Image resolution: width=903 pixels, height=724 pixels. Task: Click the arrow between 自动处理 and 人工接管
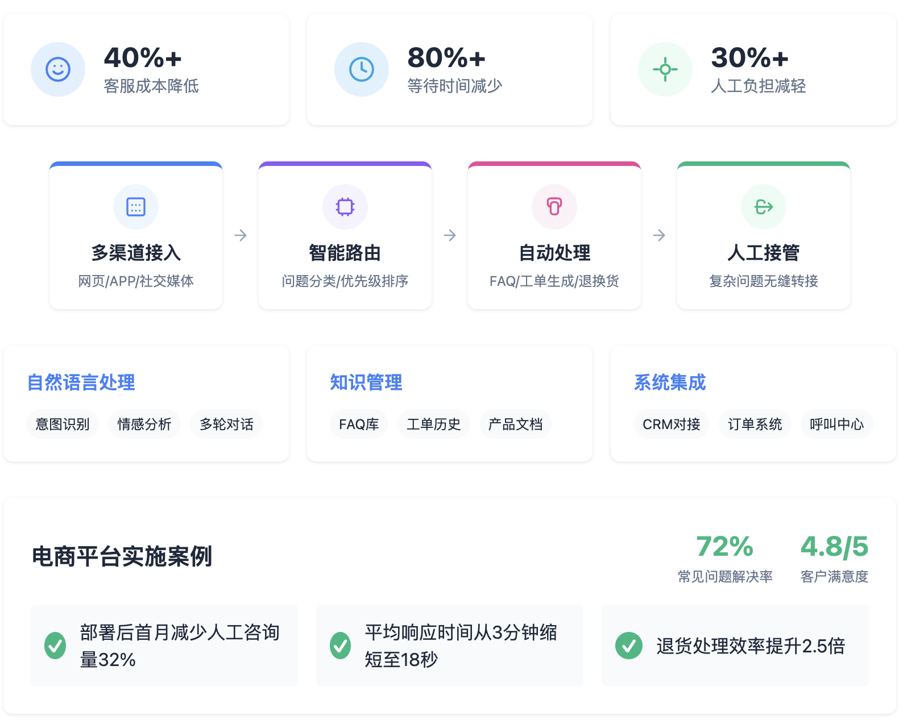(659, 235)
